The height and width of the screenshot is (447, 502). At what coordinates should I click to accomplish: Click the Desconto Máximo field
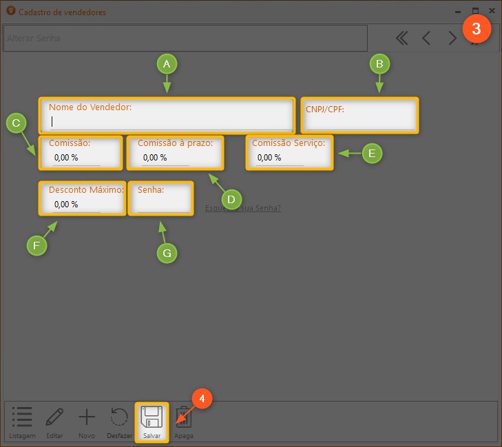[76, 205]
